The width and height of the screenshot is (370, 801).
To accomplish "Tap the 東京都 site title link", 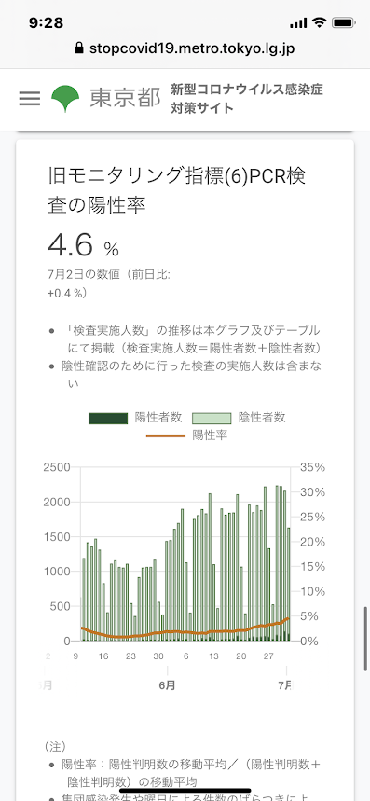I will tap(126, 99).
